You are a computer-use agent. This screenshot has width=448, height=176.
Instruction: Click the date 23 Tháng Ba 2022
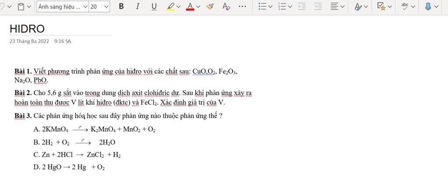[29, 41]
